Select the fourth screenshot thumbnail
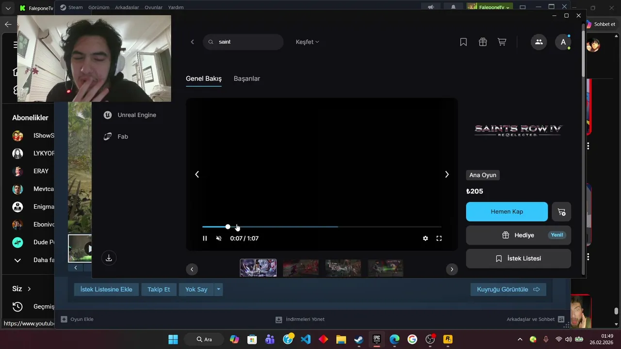Viewport: 621px width, 349px height. point(385,268)
